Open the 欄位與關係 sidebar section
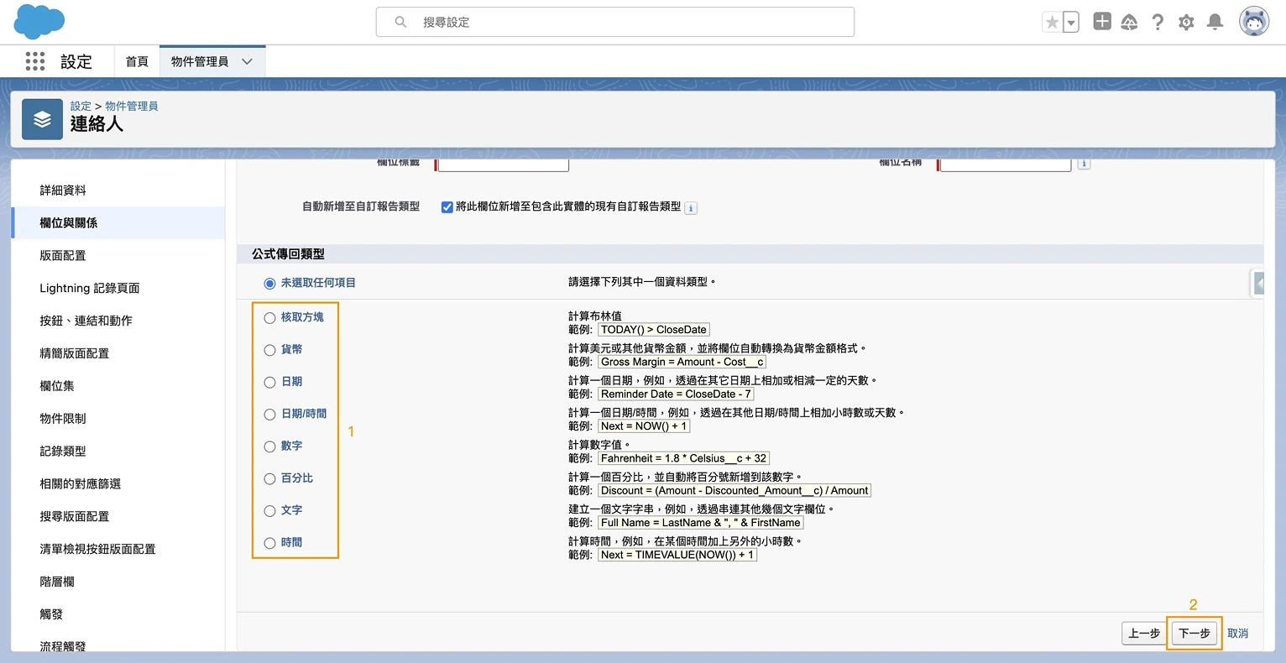Screen dimensions: 1286x663 67,222
